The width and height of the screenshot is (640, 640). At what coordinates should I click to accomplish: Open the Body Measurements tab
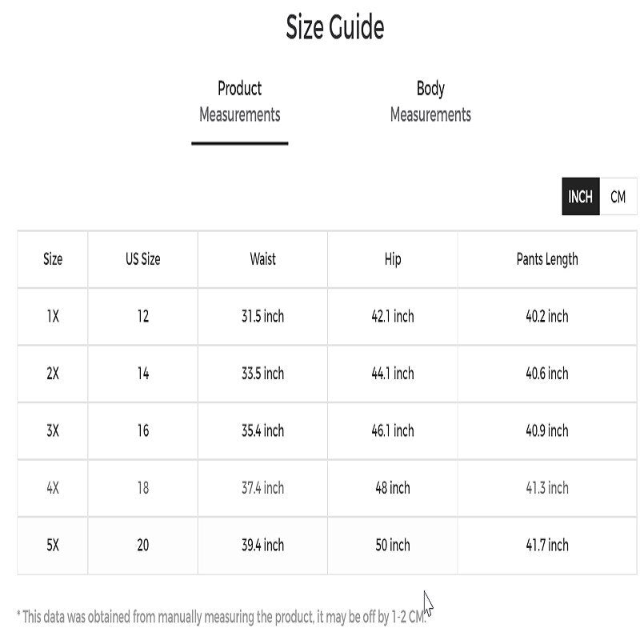(x=430, y=102)
